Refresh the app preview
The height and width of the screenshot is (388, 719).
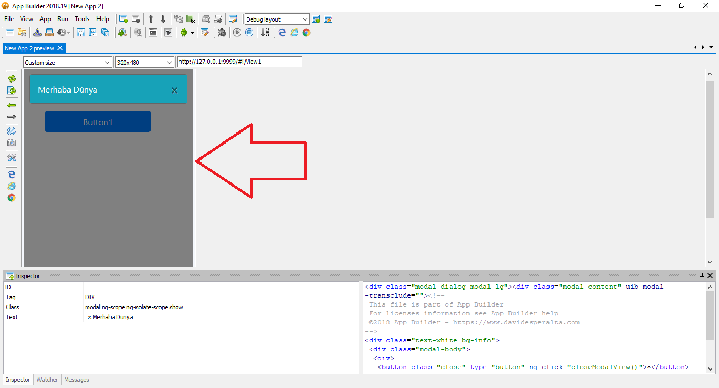[12, 78]
